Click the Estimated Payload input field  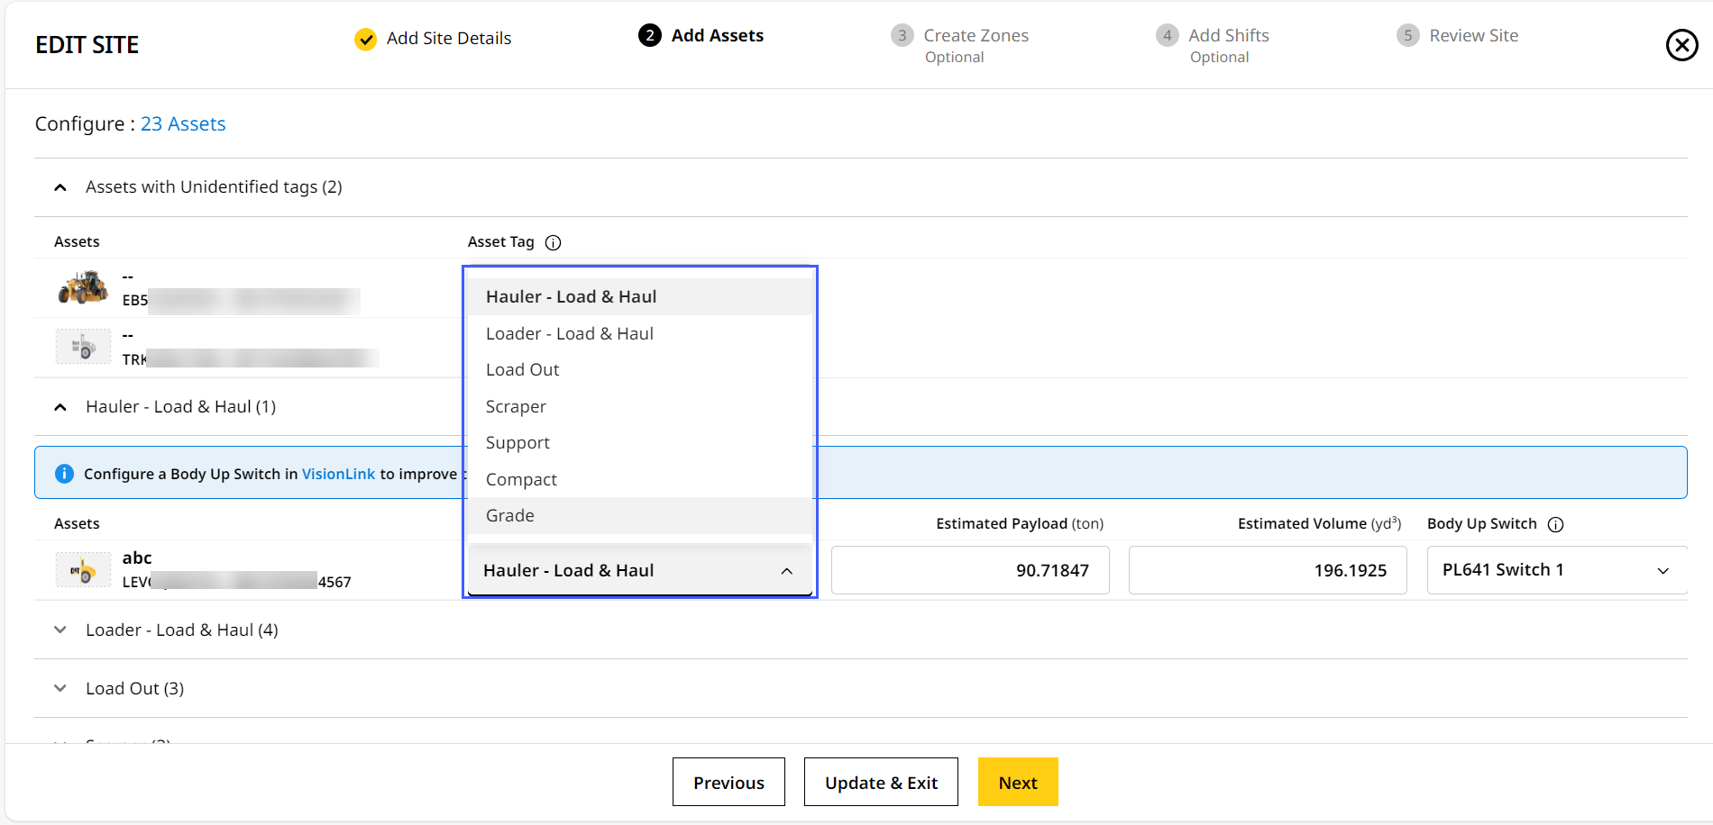pyautogui.click(x=970, y=570)
